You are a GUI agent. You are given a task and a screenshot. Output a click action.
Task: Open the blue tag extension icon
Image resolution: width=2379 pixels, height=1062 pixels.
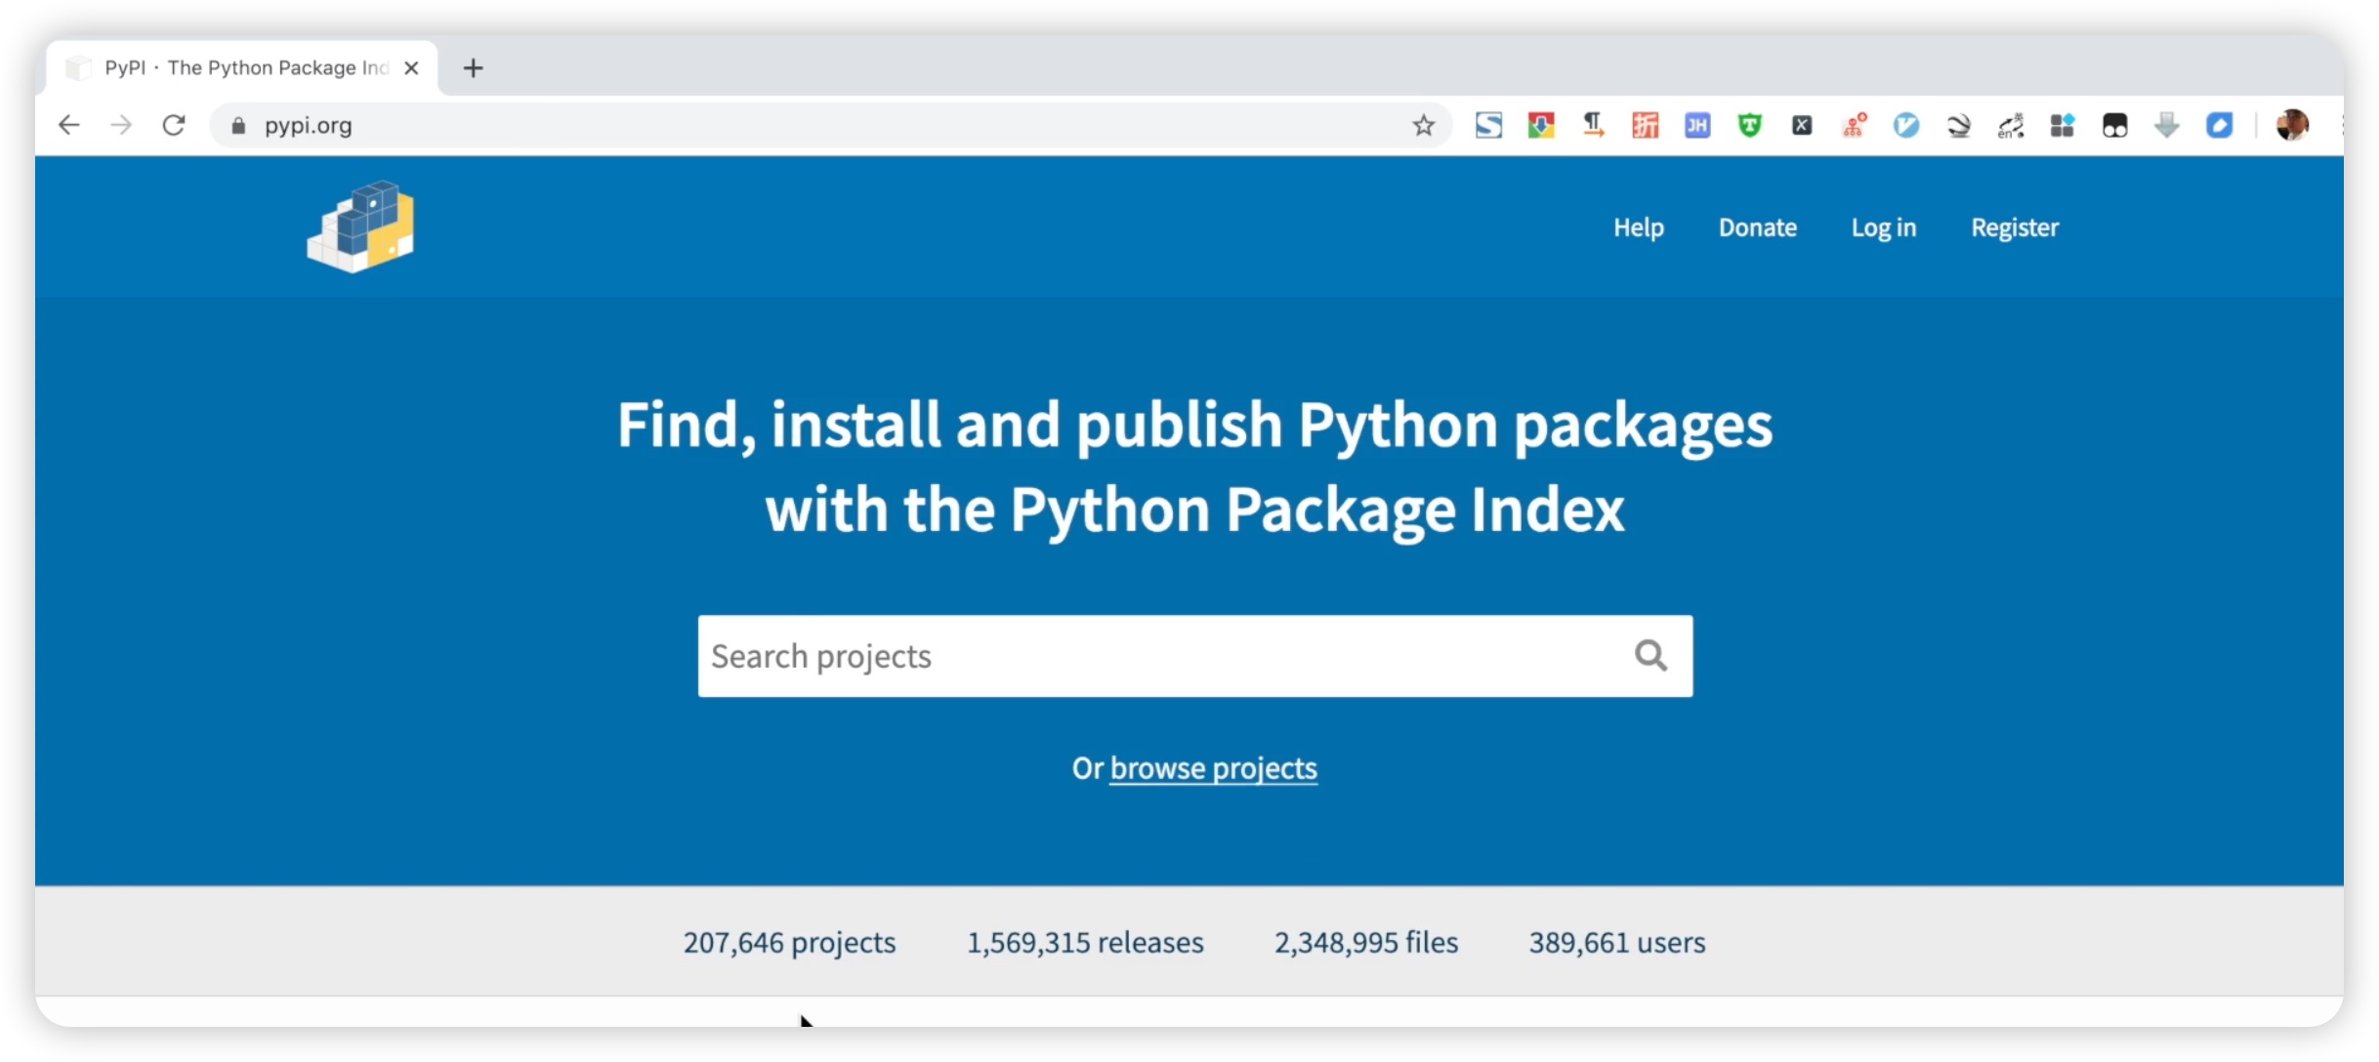(2219, 125)
